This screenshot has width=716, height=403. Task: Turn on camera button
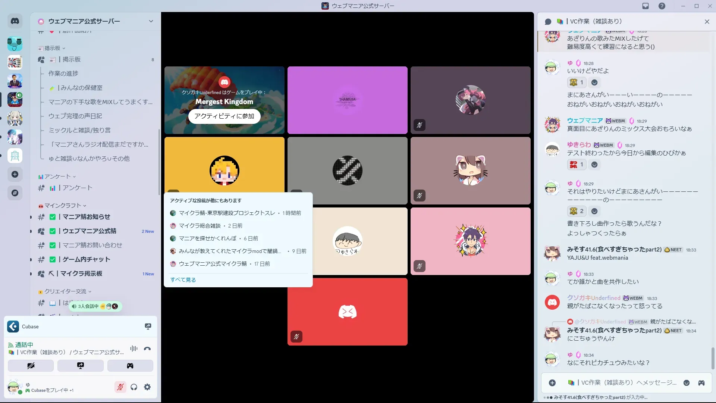coord(31,366)
